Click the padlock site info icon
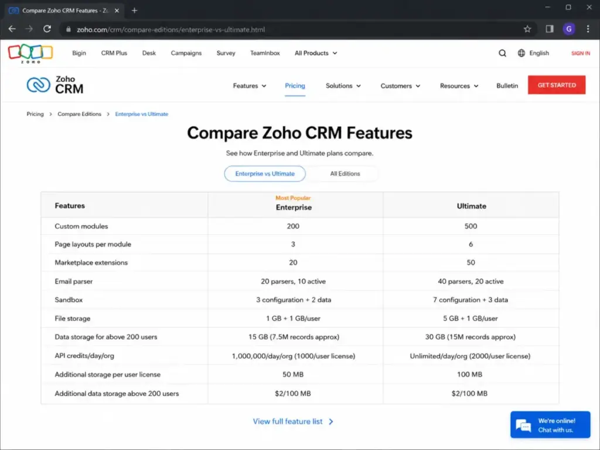600x450 pixels. (68, 29)
